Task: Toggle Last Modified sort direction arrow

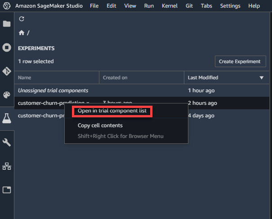Action: click(261, 78)
